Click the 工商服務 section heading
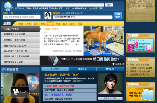157x103 pixels. pyautogui.click(x=133, y=35)
